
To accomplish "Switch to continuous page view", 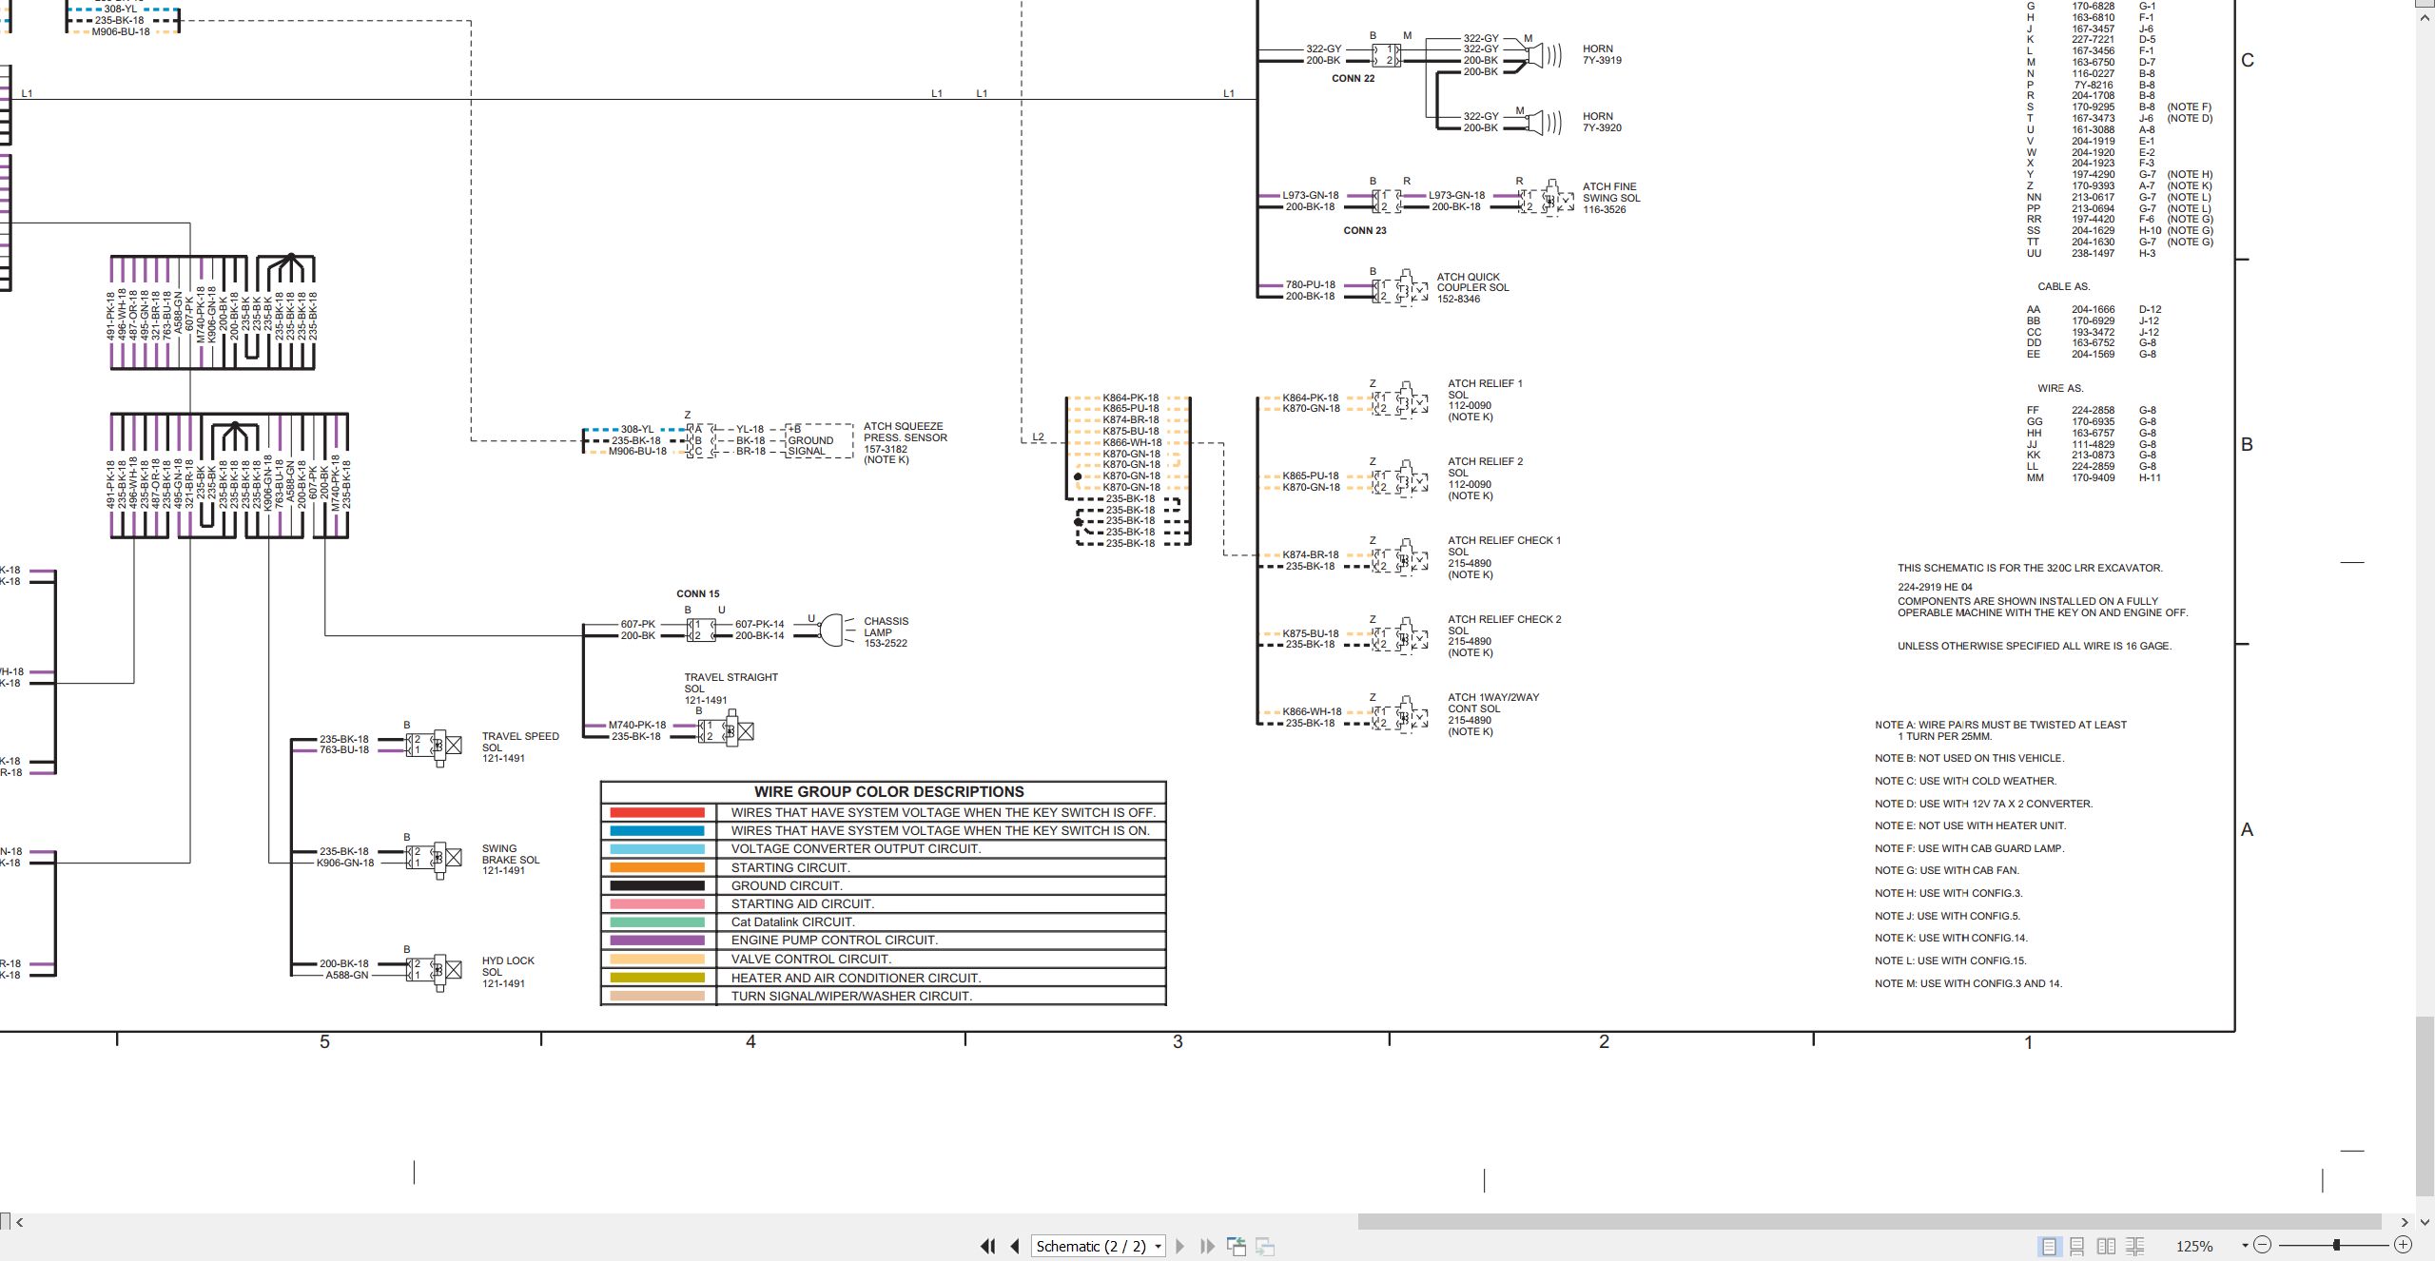I will tap(2077, 1246).
